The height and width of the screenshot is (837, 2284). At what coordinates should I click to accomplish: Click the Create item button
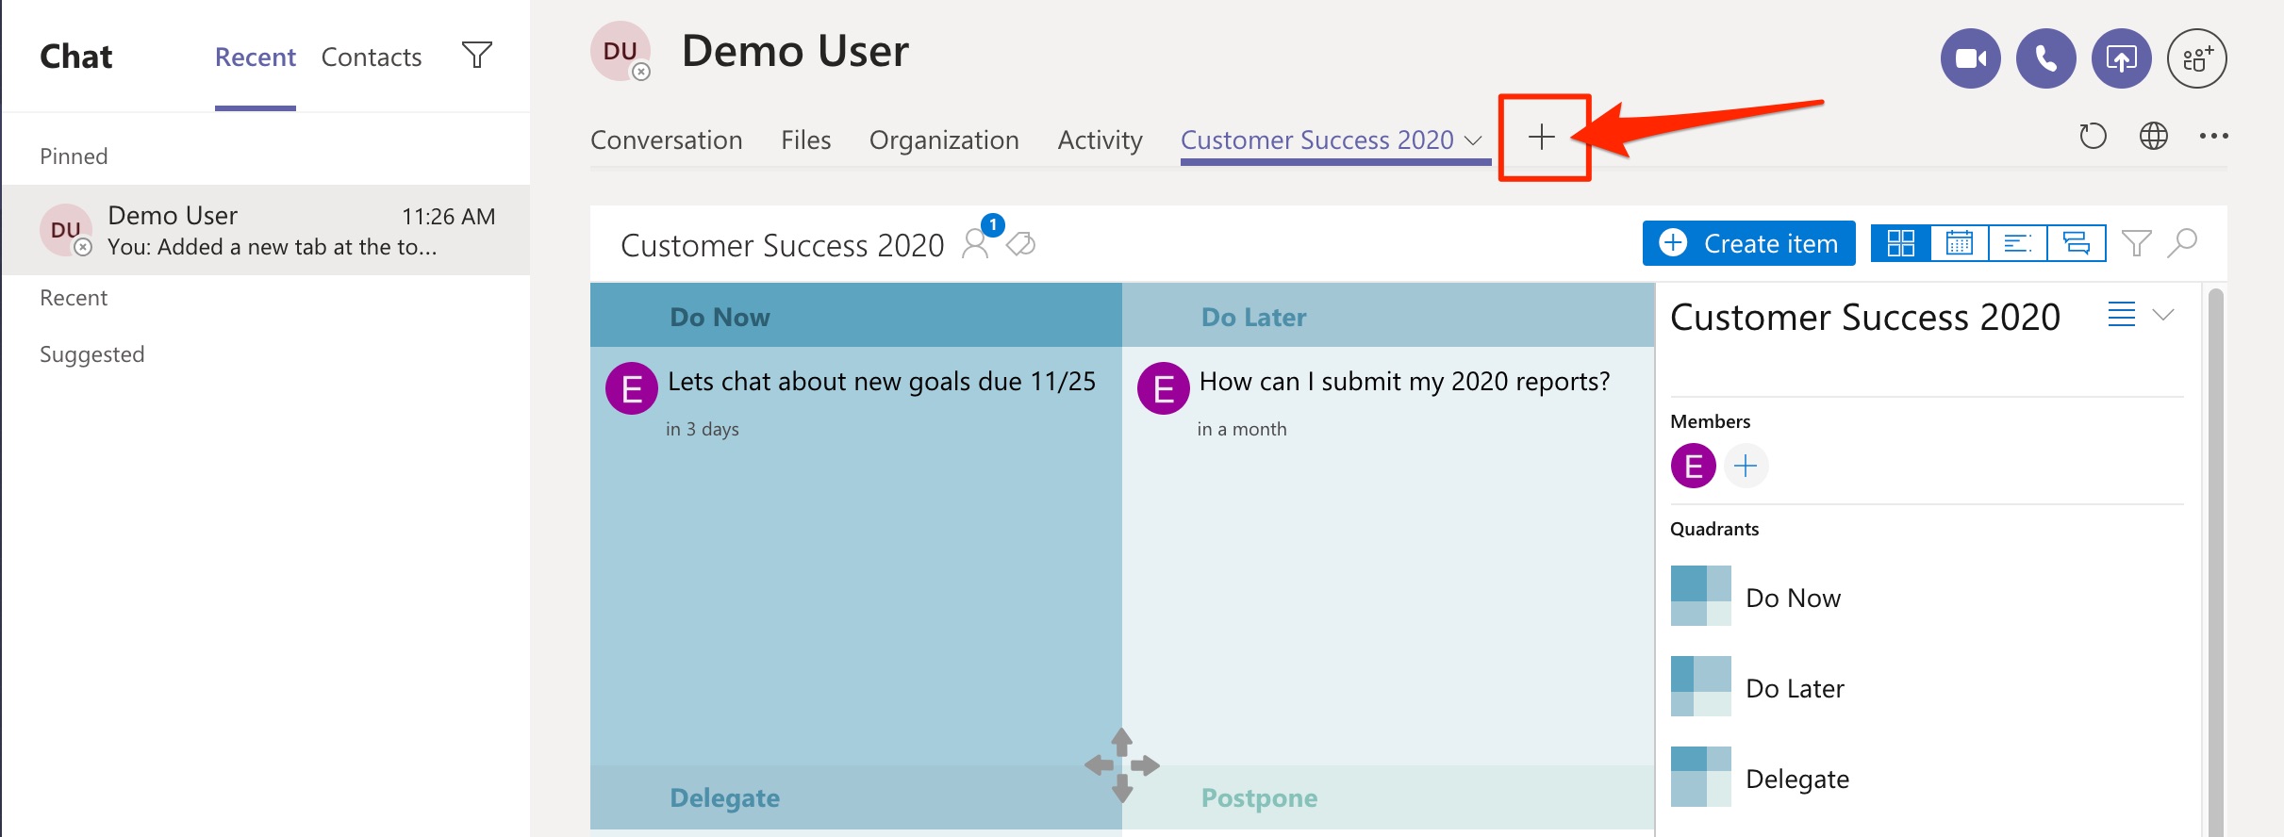[1748, 243]
